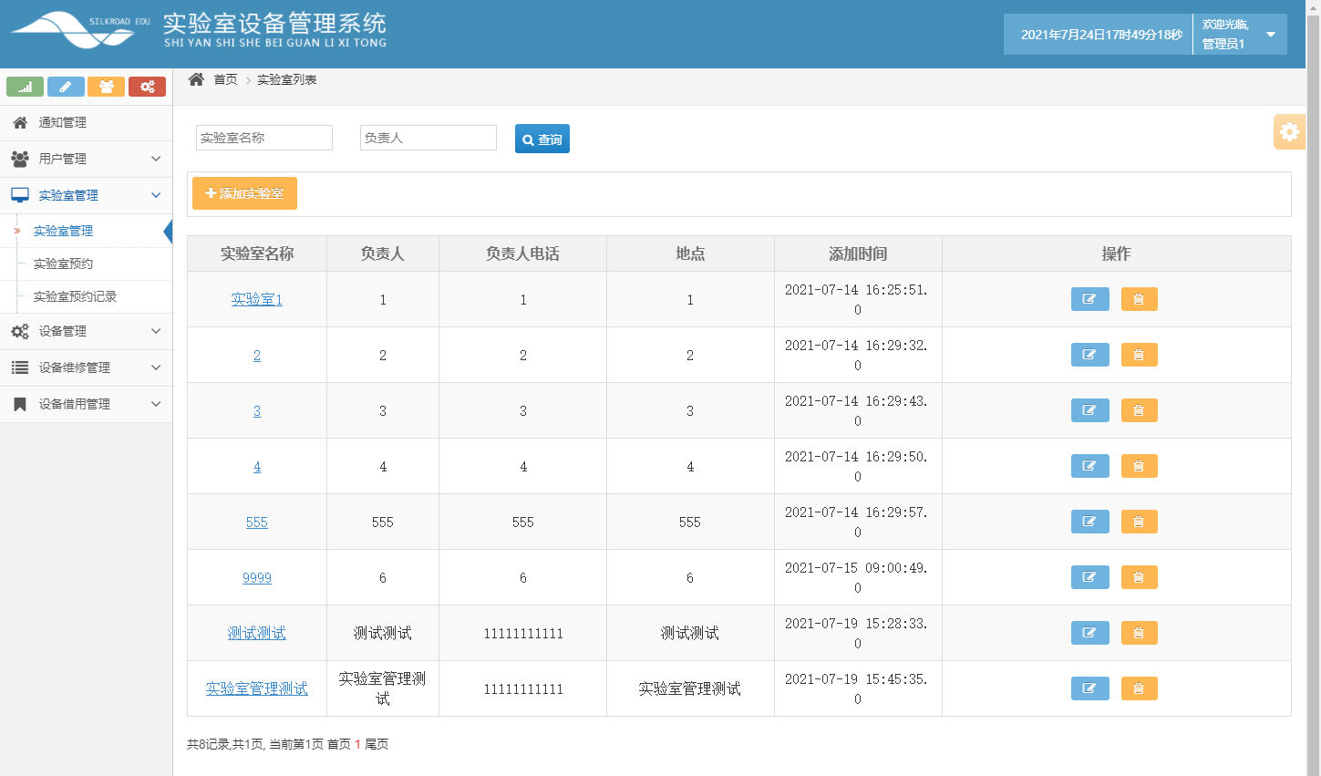This screenshot has height=776, width=1321.
Task: Click the 添加实验室 button
Action: pos(244,193)
